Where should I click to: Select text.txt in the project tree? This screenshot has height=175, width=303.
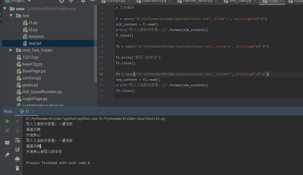[35, 43]
